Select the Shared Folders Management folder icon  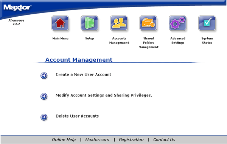(148, 23)
